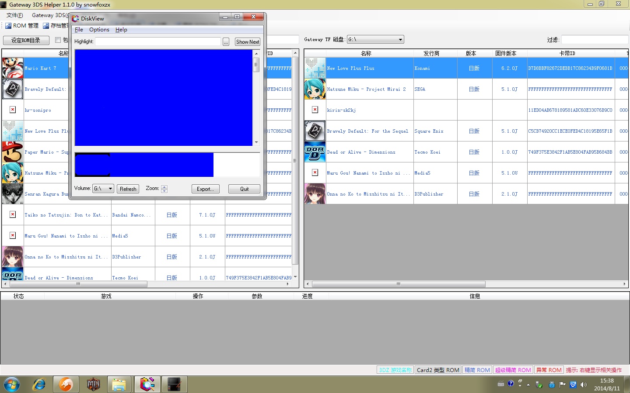
Task: Select the Paper Mario game icon
Action: click(13, 152)
